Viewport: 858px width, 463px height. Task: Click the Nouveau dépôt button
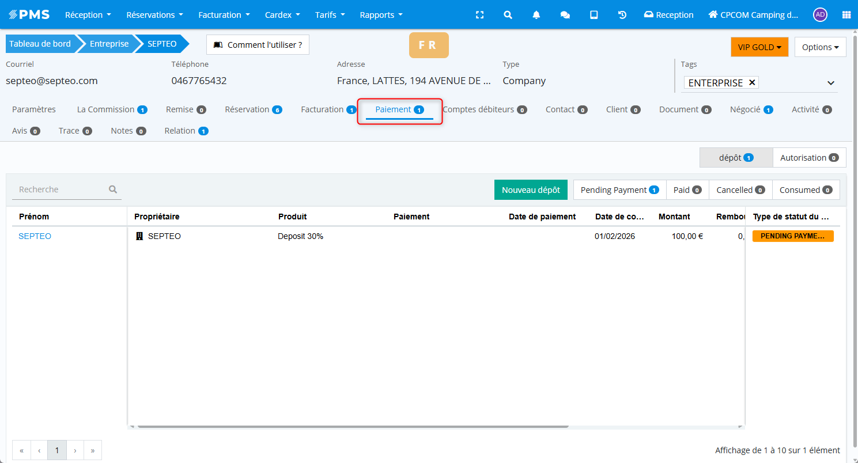(531, 190)
